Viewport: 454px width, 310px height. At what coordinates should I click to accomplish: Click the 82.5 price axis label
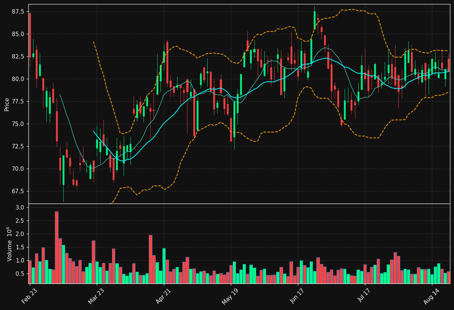pyautogui.click(x=18, y=57)
